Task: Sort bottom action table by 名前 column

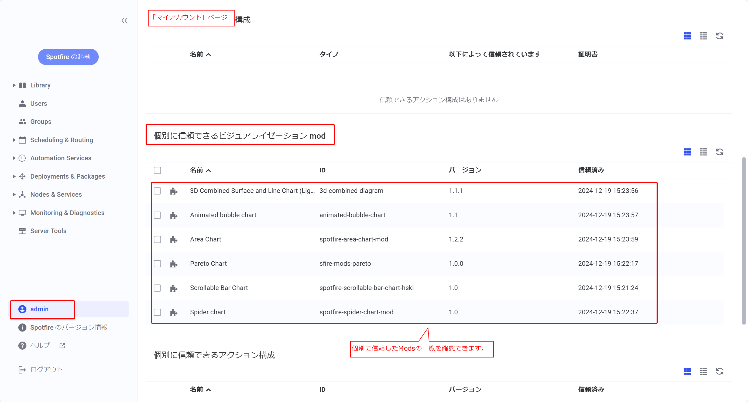Action: (200, 390)
